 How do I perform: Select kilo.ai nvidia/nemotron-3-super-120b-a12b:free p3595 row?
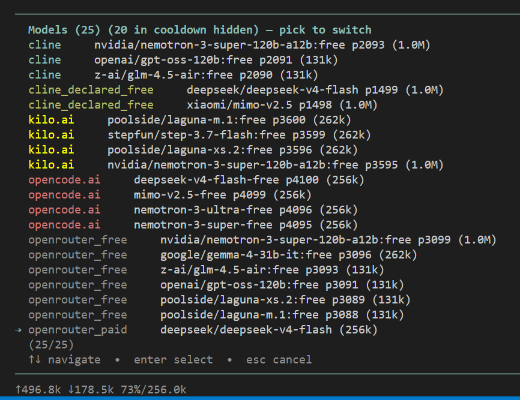pyautogui.click(x=236, y=165)
